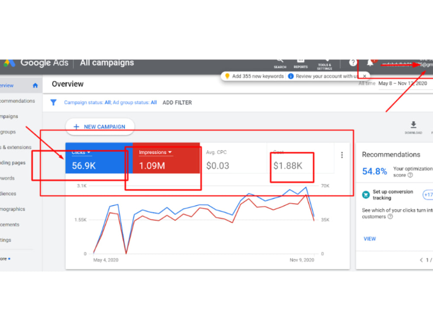Click the home icon beside Overview
The height and width of the screenshot is (325, 433).
[35, 85]
